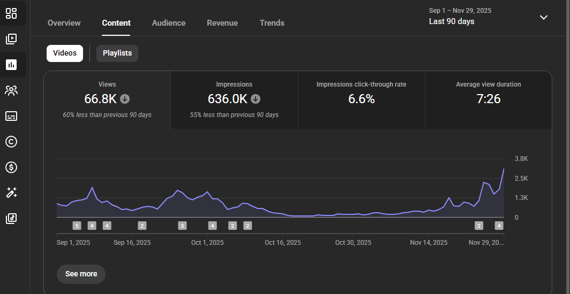Screen dimensions: 570x294
Task: Select the Trends tab
Action: (x=272, y=23)
